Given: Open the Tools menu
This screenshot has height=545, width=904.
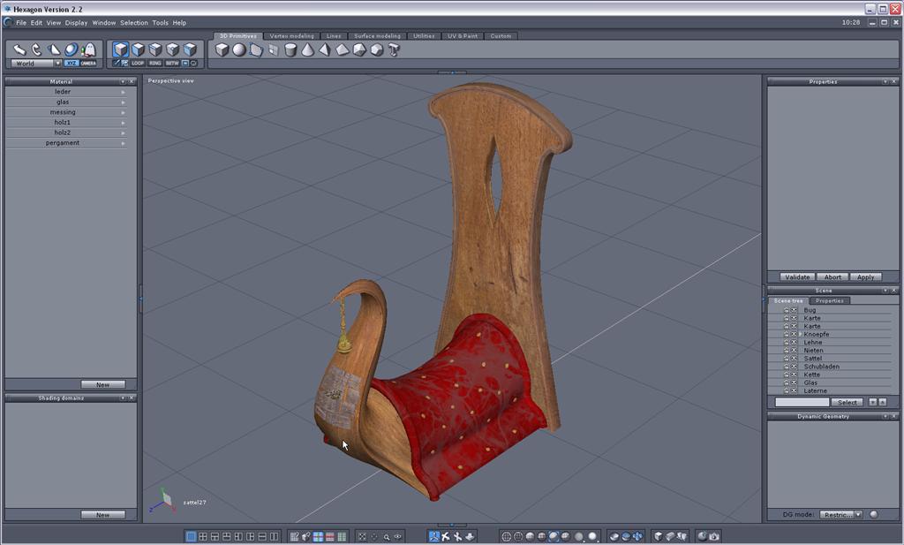Looking at the screenshot, I should click(x=161, y=23).
